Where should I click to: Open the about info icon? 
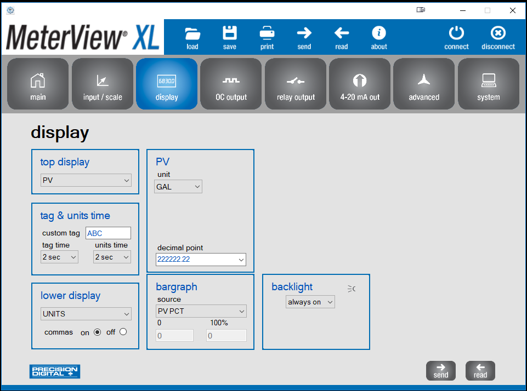(x=379, y=33)
